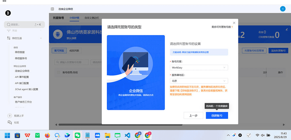The width and height of the screenshot is (291, 140).
Task: Select the 企业微信 account type card
Action: point(136,73)
